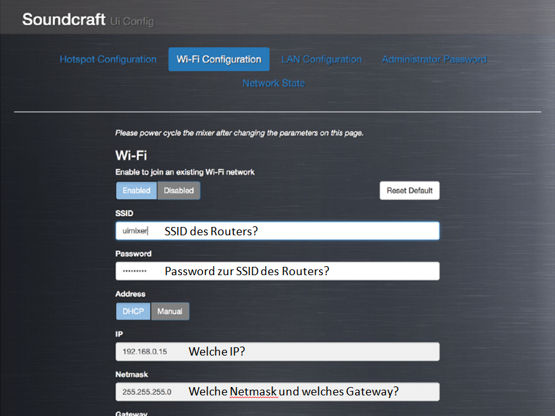Click the IP address field
Screen dimensions: 555x416
point(278,352)
